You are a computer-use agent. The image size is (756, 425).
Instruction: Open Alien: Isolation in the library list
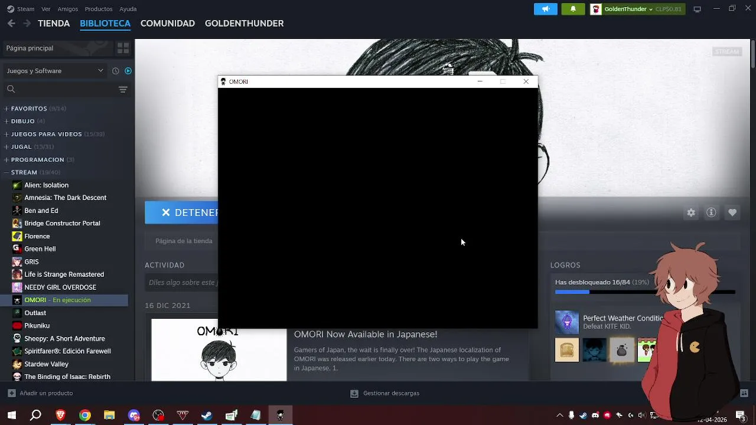(46, 185)
